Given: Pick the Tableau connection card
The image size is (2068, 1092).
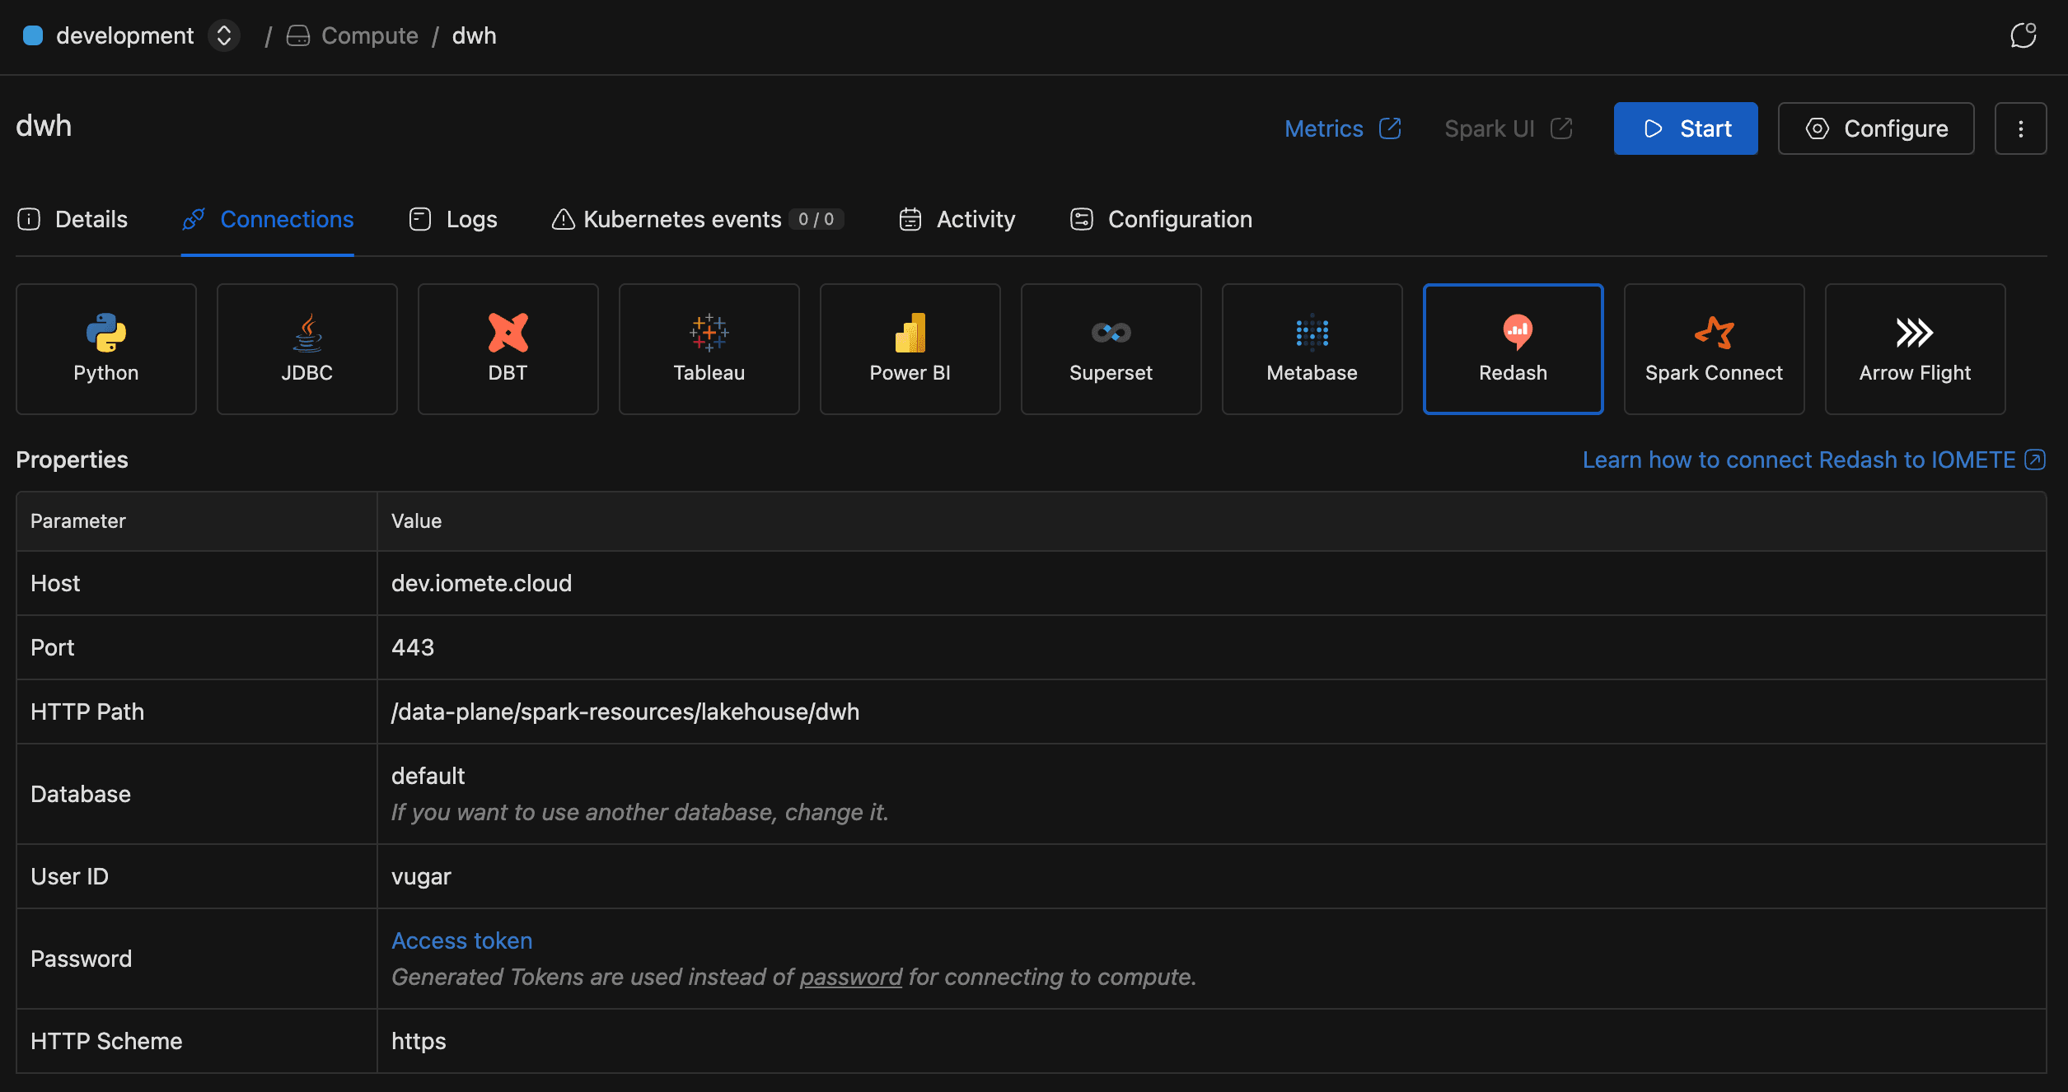Looking at the screenshot, I should click(709, 349).
